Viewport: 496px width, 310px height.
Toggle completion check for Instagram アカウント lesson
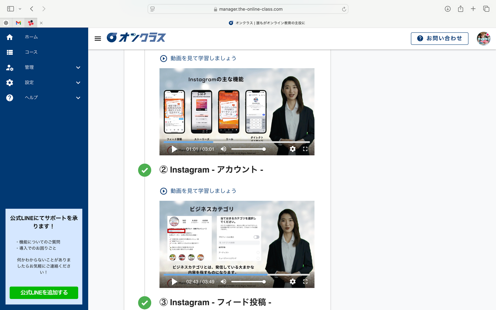coord(145,170)
